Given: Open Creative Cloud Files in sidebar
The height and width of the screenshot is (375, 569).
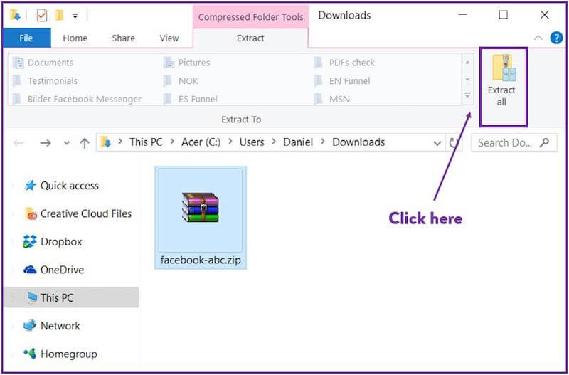Looking at the screenshot, I should (86, 213).
